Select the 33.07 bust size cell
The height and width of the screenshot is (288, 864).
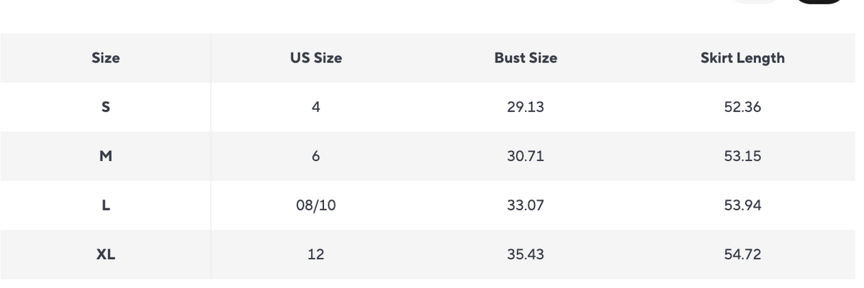[526, 205]
